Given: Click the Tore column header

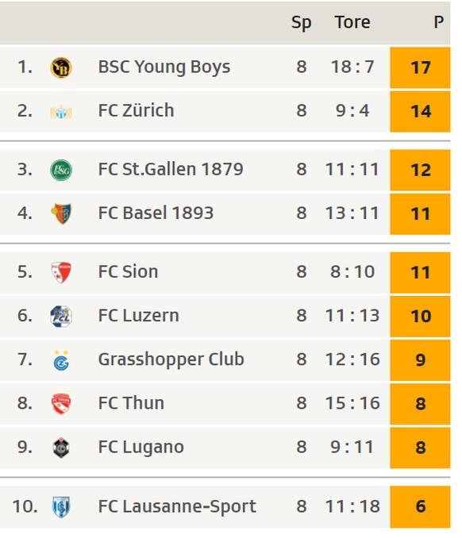Looking at the screenshot, I should [x=352, y=22].
